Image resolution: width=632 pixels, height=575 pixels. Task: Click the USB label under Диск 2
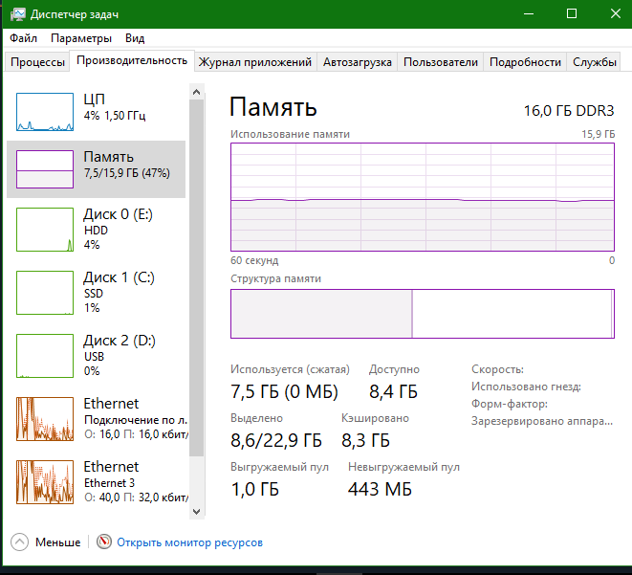[94, 357]
